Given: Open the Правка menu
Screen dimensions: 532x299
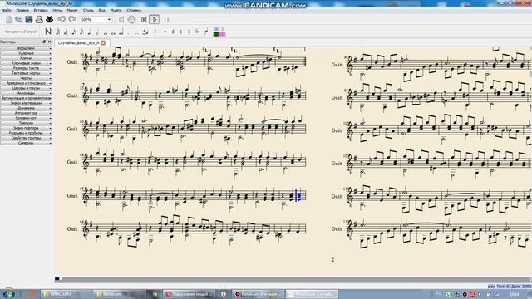Looking at the screenshot, I should 22,11.
